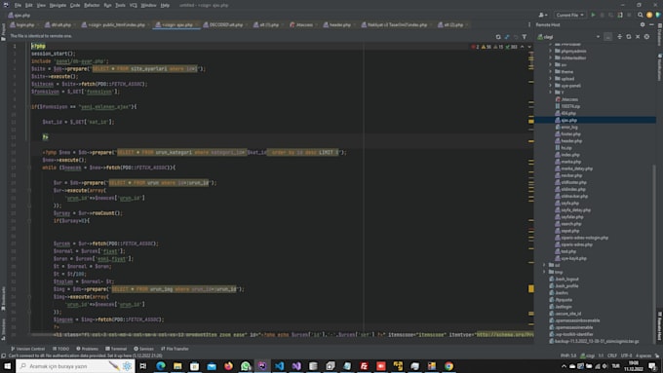The width and height of the screenshot is (663, 373).
Task: Select uye-kayit.php in Remote Host tree
Action: [573, 258]
